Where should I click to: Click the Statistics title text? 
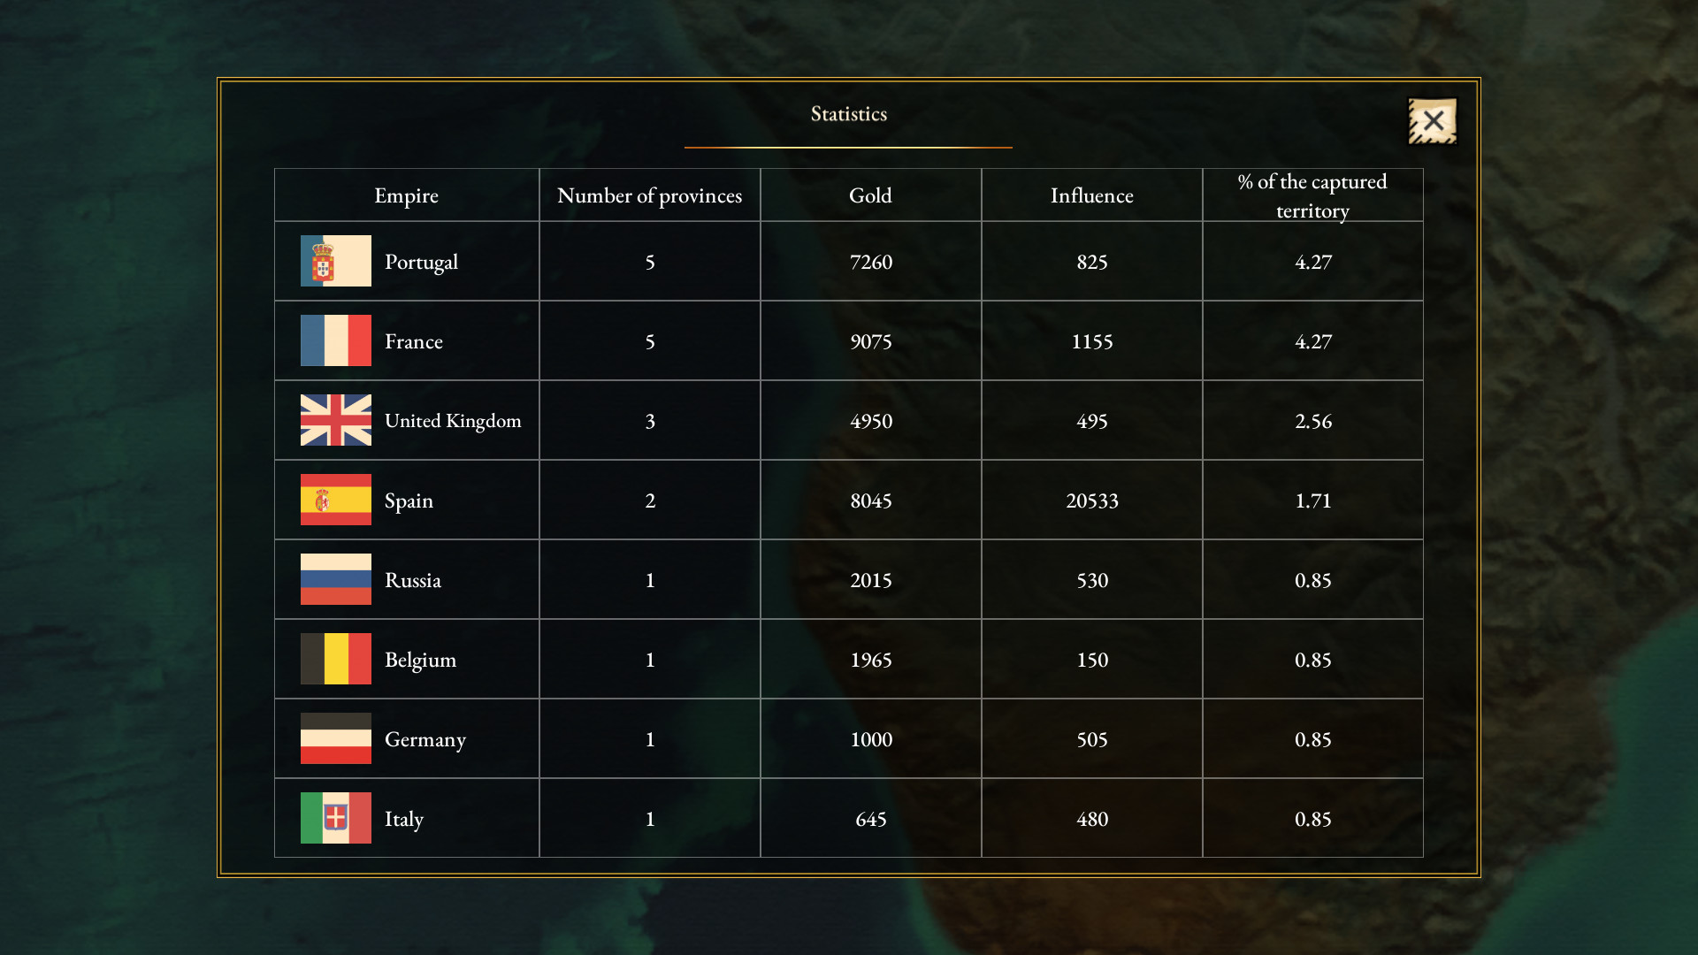tap(849, 114)
